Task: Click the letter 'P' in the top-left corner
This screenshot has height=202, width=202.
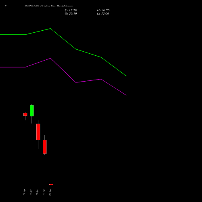Action: 6,6
